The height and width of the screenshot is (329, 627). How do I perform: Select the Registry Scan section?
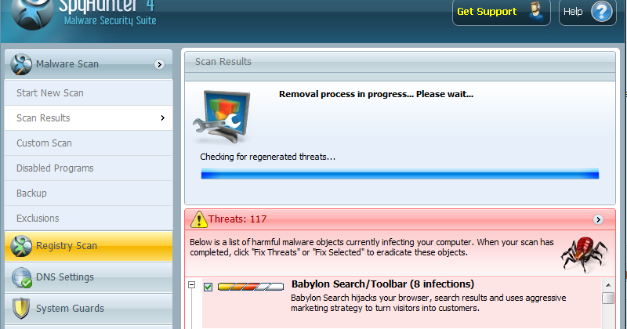click(89, 246)
